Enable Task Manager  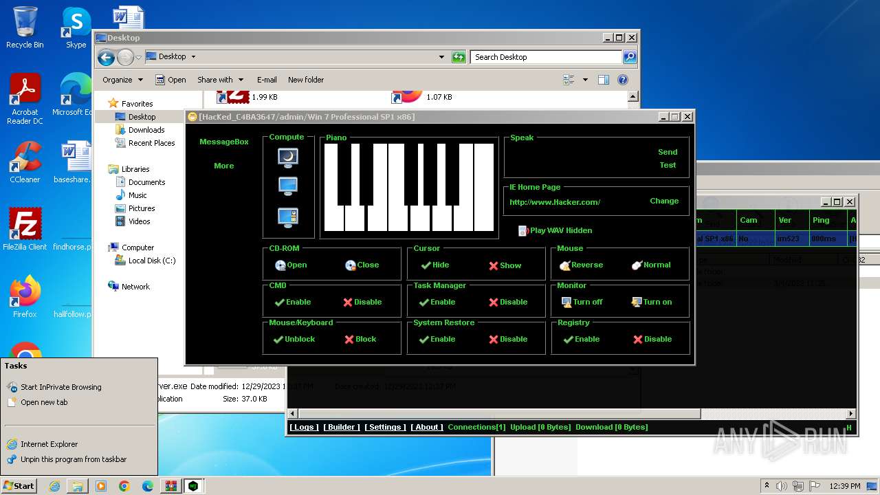(437, 302)
